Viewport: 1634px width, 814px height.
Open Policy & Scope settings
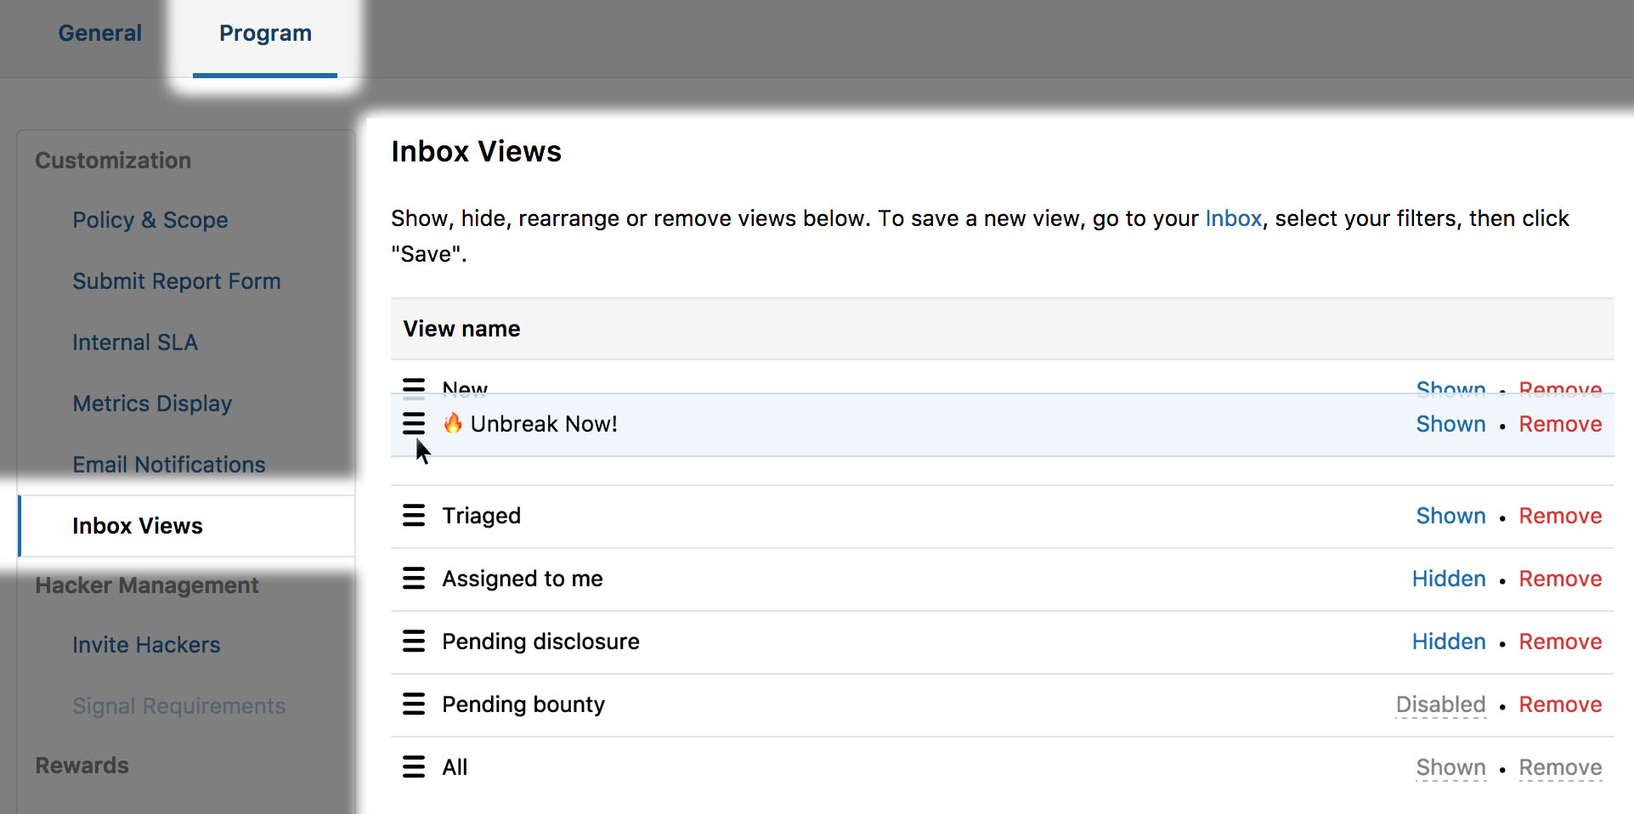pos(150,220)
